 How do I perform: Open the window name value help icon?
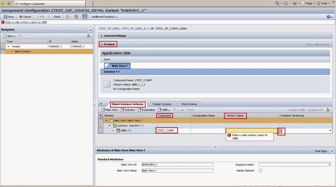[x=281, y=131]
